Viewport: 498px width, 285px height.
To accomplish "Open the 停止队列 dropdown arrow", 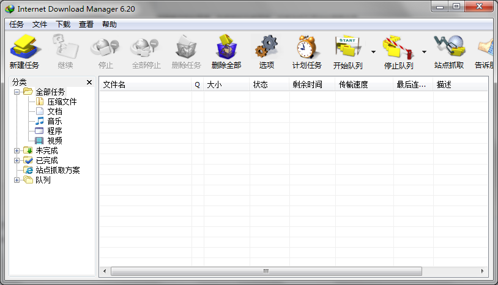I will click(x=424, y=52).
